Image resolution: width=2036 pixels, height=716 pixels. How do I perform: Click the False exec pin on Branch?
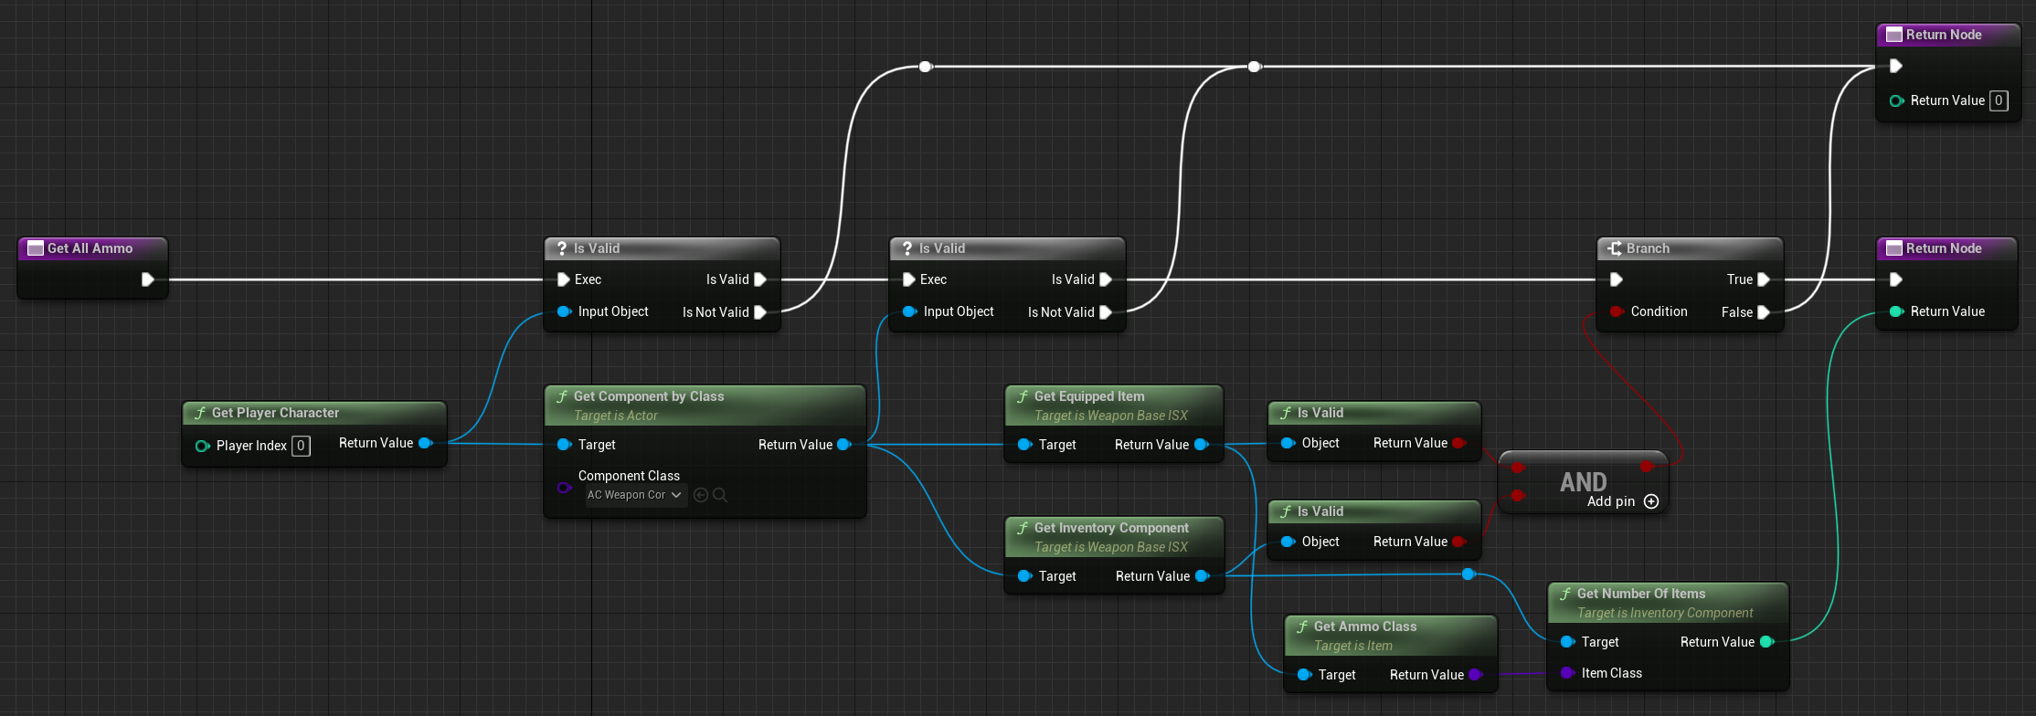(1764, 312)
